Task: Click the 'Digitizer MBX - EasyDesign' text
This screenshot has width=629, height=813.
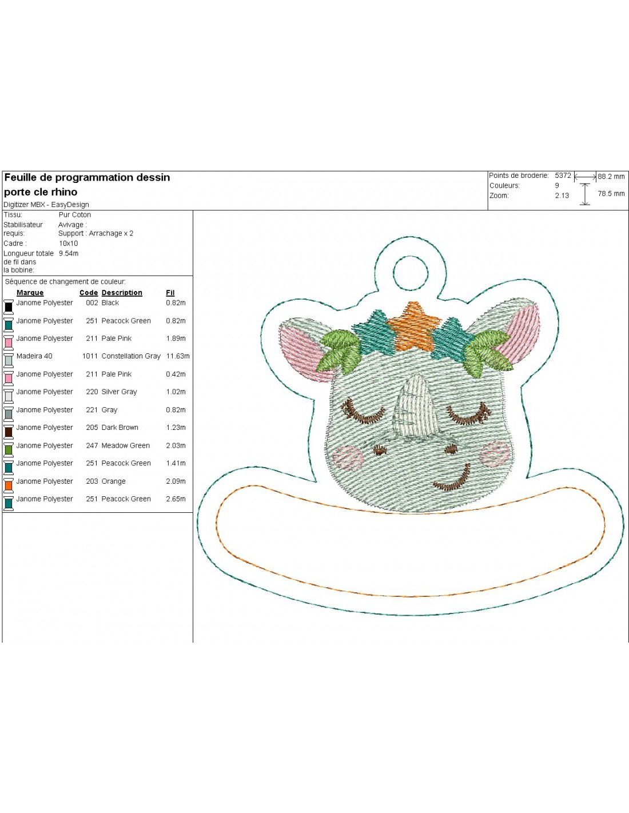Action: pyautogui.click(x=46, y=205)
